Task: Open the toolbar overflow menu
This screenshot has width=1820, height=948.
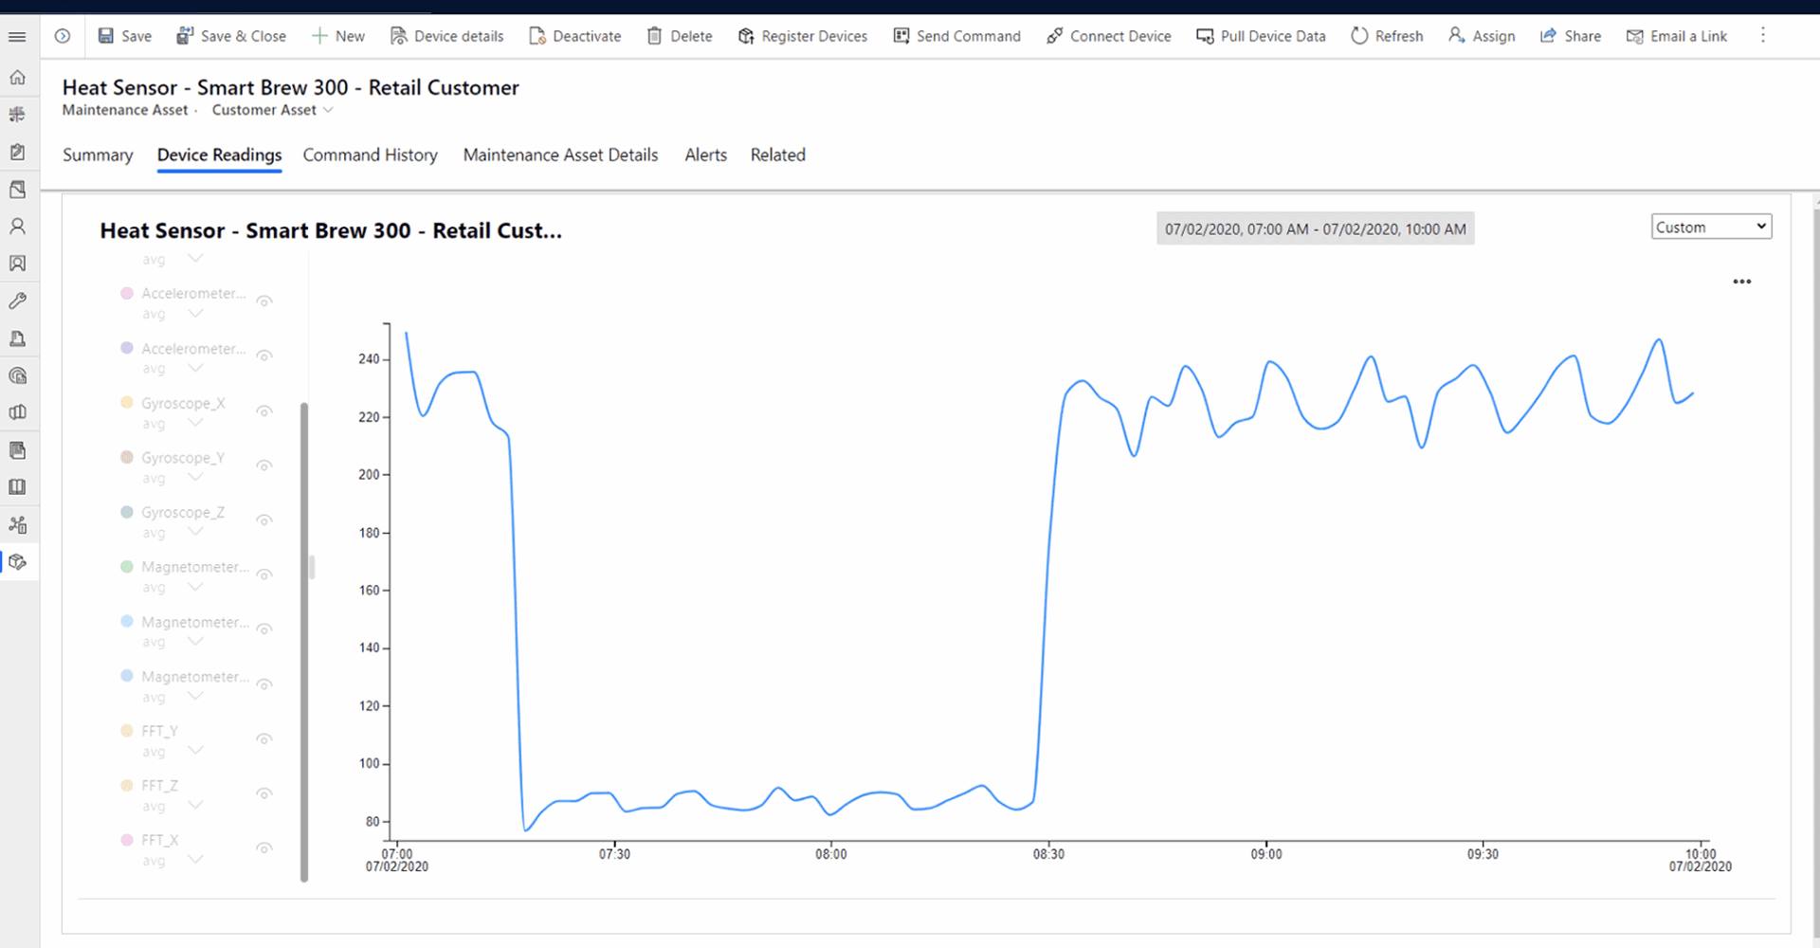Action: coord(1763,35)
